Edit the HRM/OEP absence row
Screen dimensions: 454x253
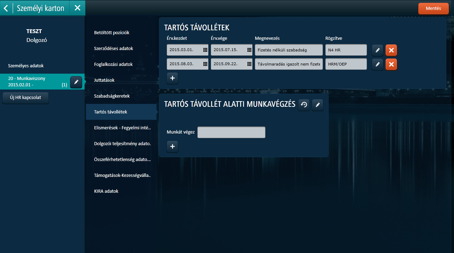378,64
